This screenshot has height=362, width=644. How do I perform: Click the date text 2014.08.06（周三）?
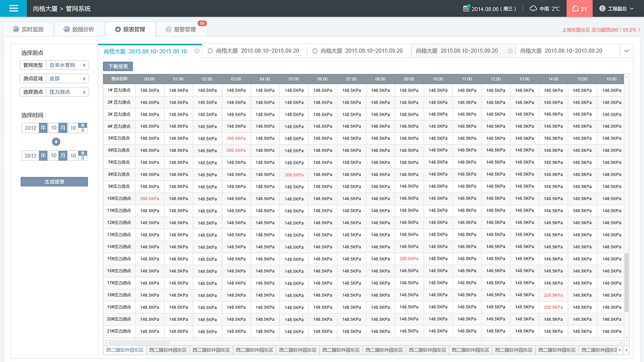[x=494, y=9]
